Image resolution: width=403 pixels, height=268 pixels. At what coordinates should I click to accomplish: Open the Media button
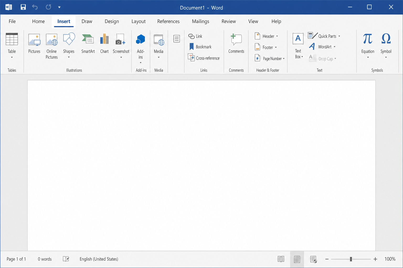pos(159,46)
